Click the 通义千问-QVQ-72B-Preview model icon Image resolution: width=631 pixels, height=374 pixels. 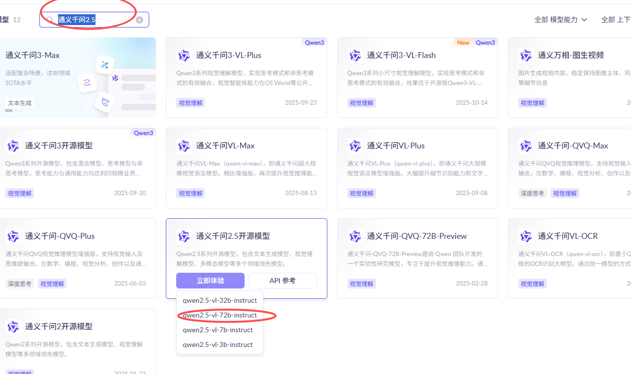(354, 236)
